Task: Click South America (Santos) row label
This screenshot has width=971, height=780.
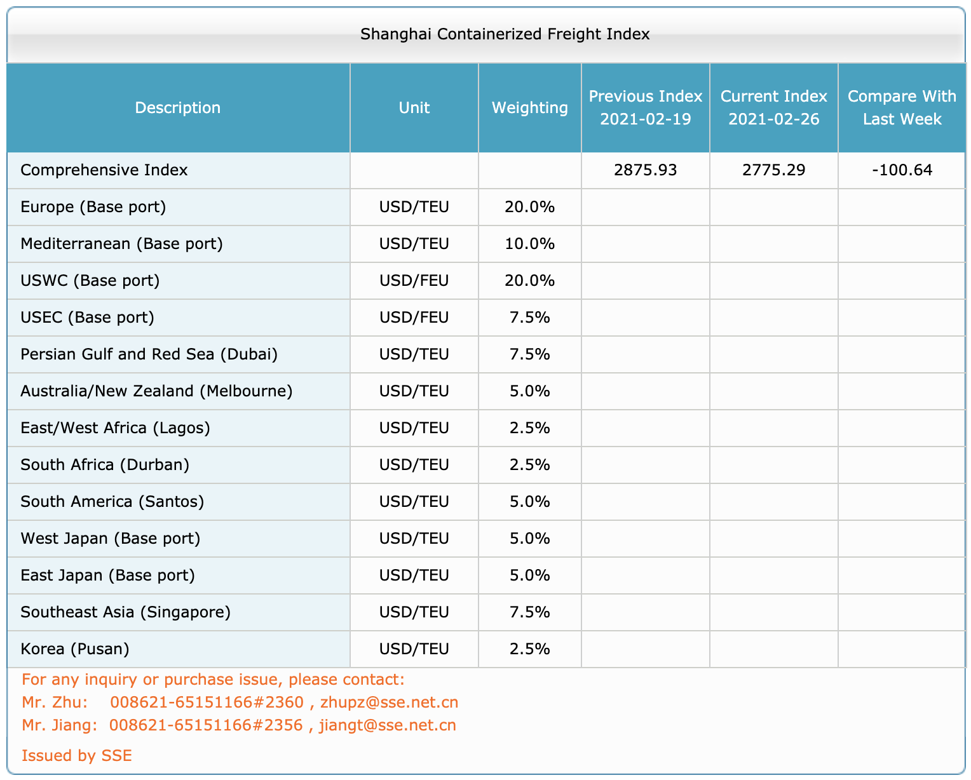Action: (x=112, y=502)
